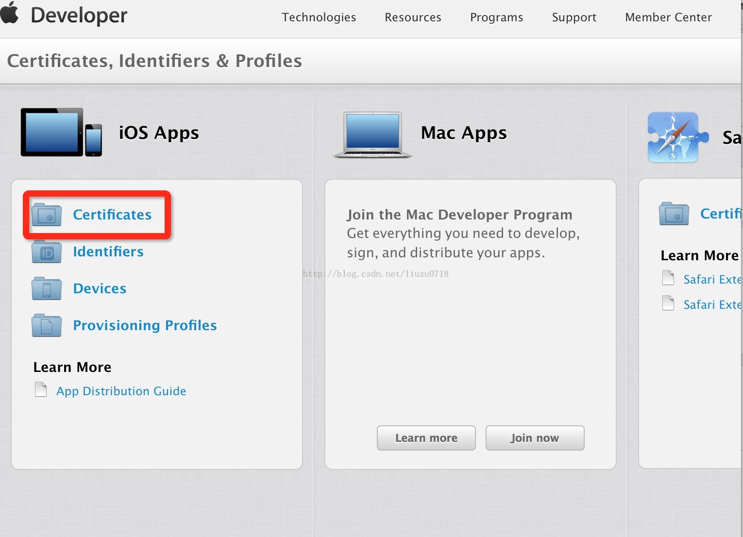Viewport: 743px width, 537px height.
Task: Open the iOS Certificates folder icon
Action: pyautogui.click(x=47, y=215)
